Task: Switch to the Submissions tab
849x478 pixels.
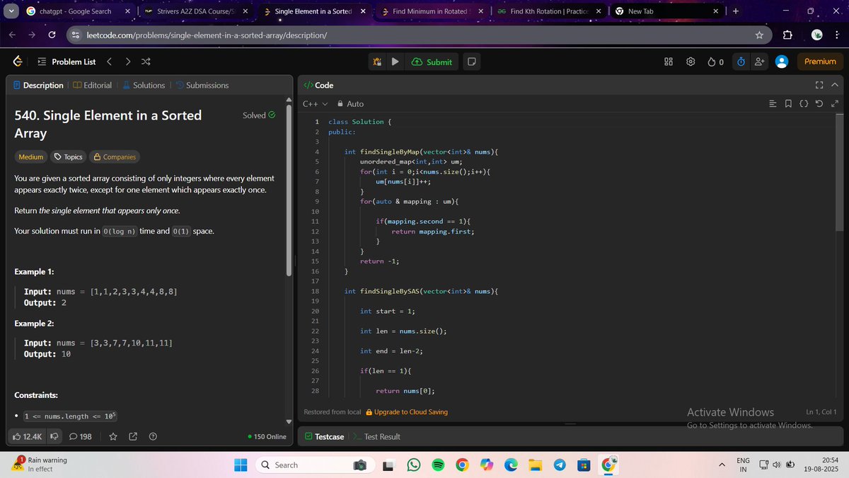Action: [x=202, y=85]
